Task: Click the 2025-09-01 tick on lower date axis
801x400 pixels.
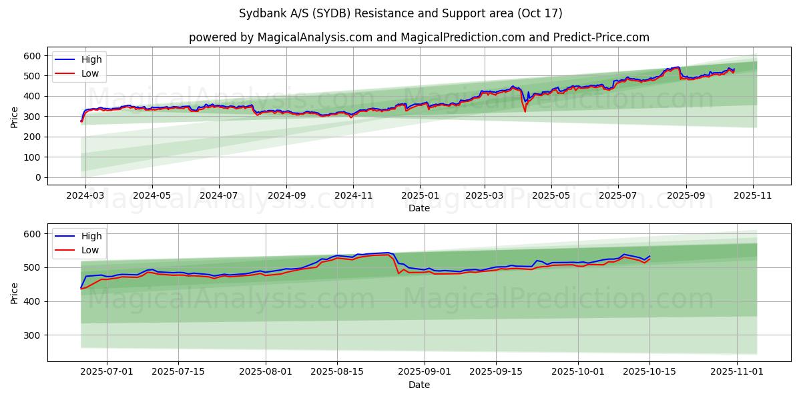Action: [x=425, y=373]
